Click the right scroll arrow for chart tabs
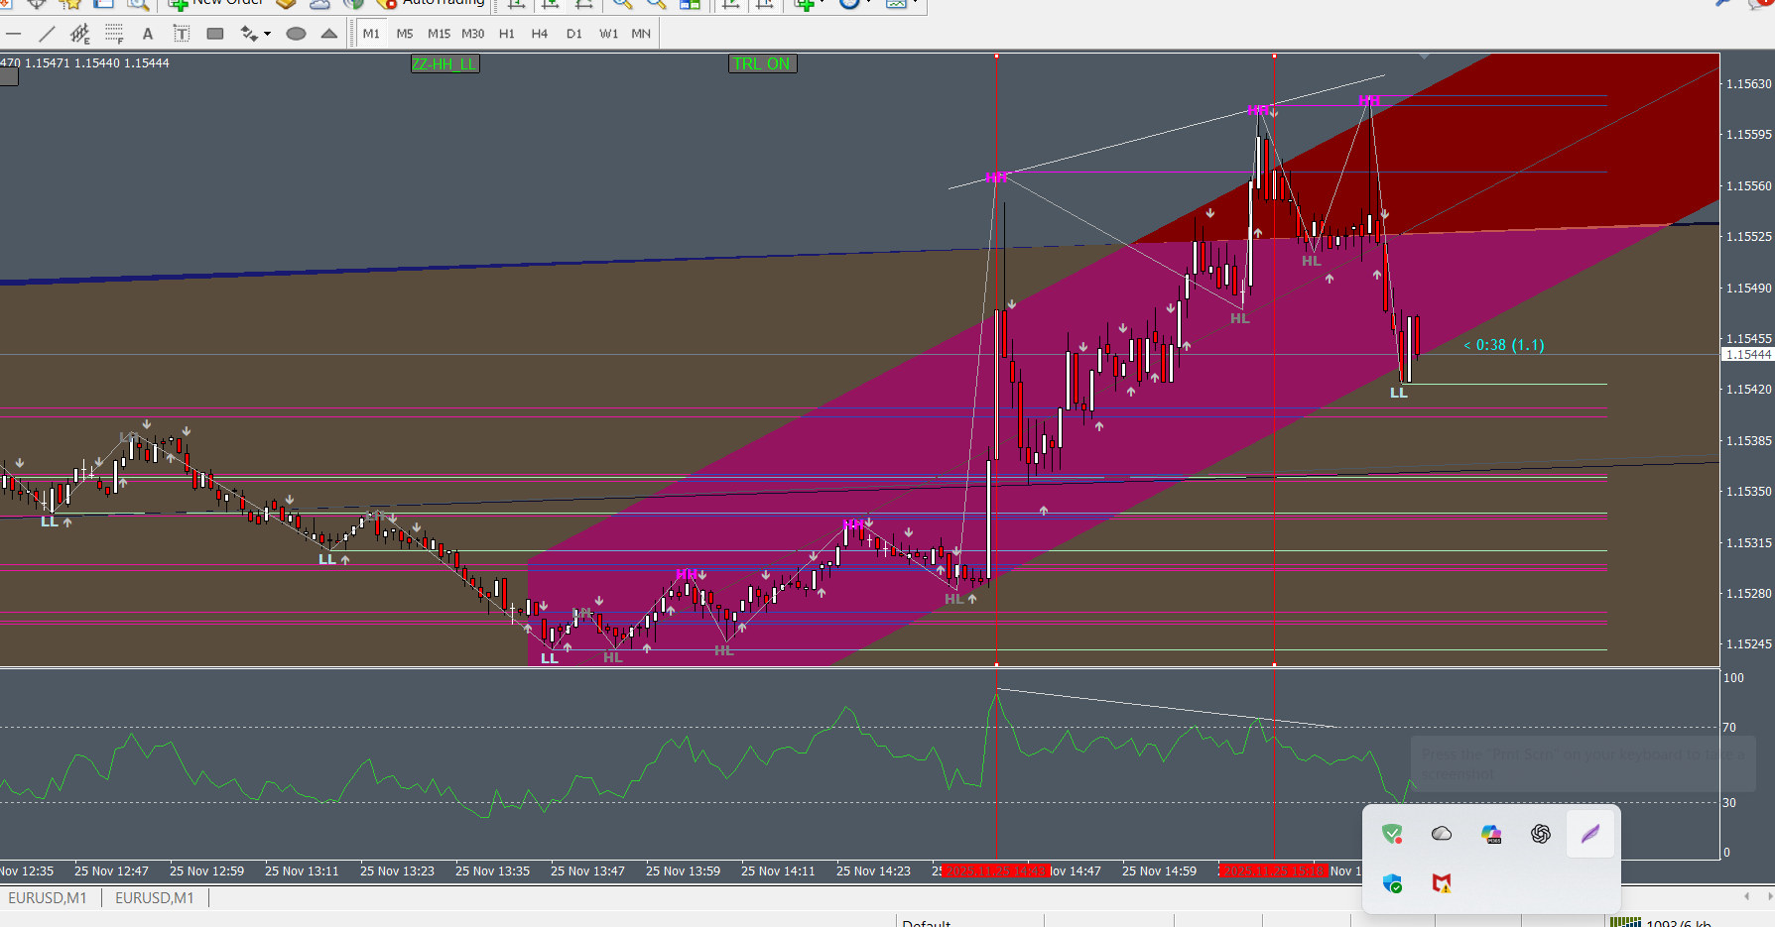 tap(1769, 896)
